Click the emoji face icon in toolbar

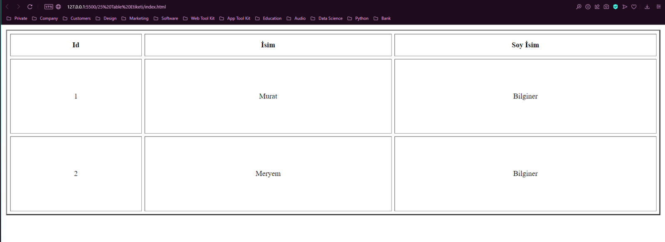[588, 7]
